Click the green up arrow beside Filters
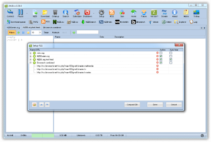Image resolution: width=211 pixels, height=142 pixels. coord(18,33)
